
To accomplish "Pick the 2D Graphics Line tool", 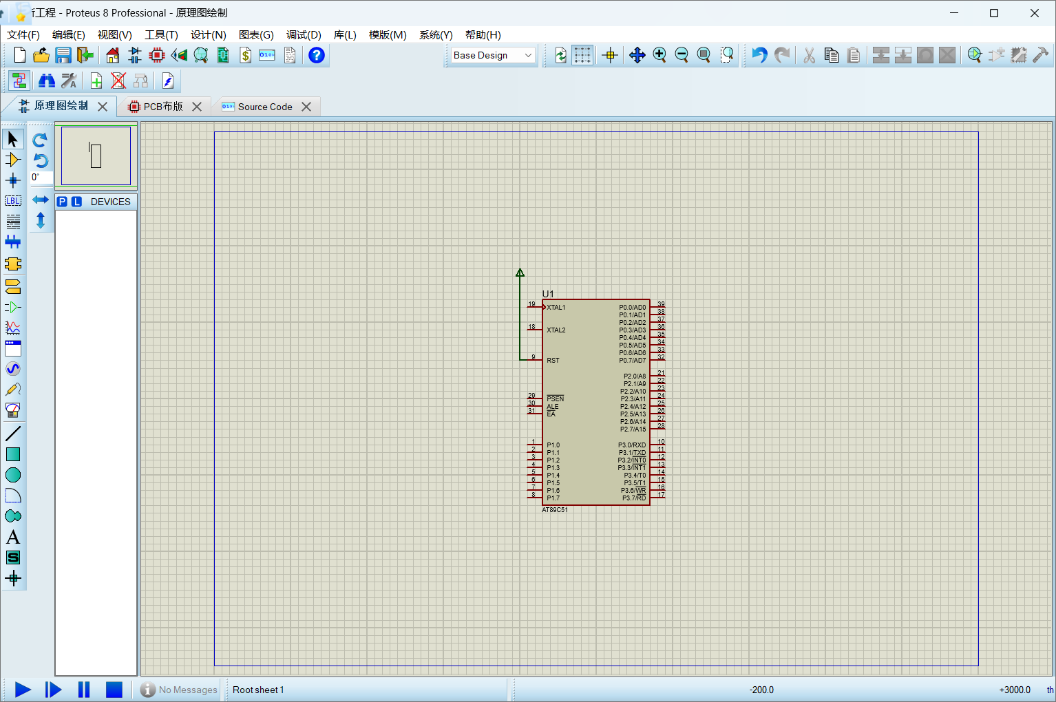I will coord(13,434).
